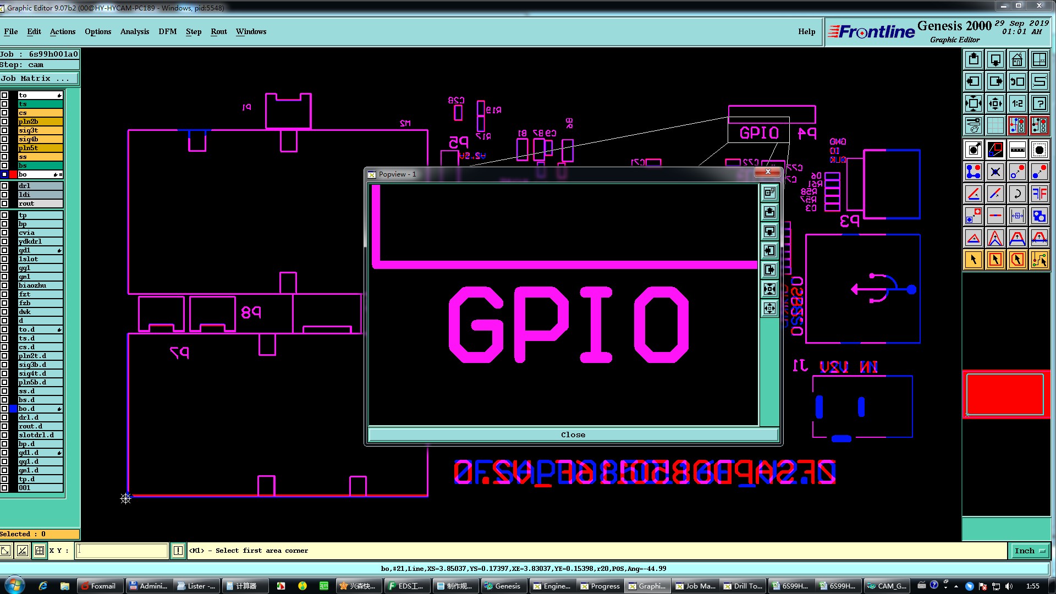The image size is (1056, 594).
Task: Click the 1:2 zoom scale icon
Action: (1017, 103)
